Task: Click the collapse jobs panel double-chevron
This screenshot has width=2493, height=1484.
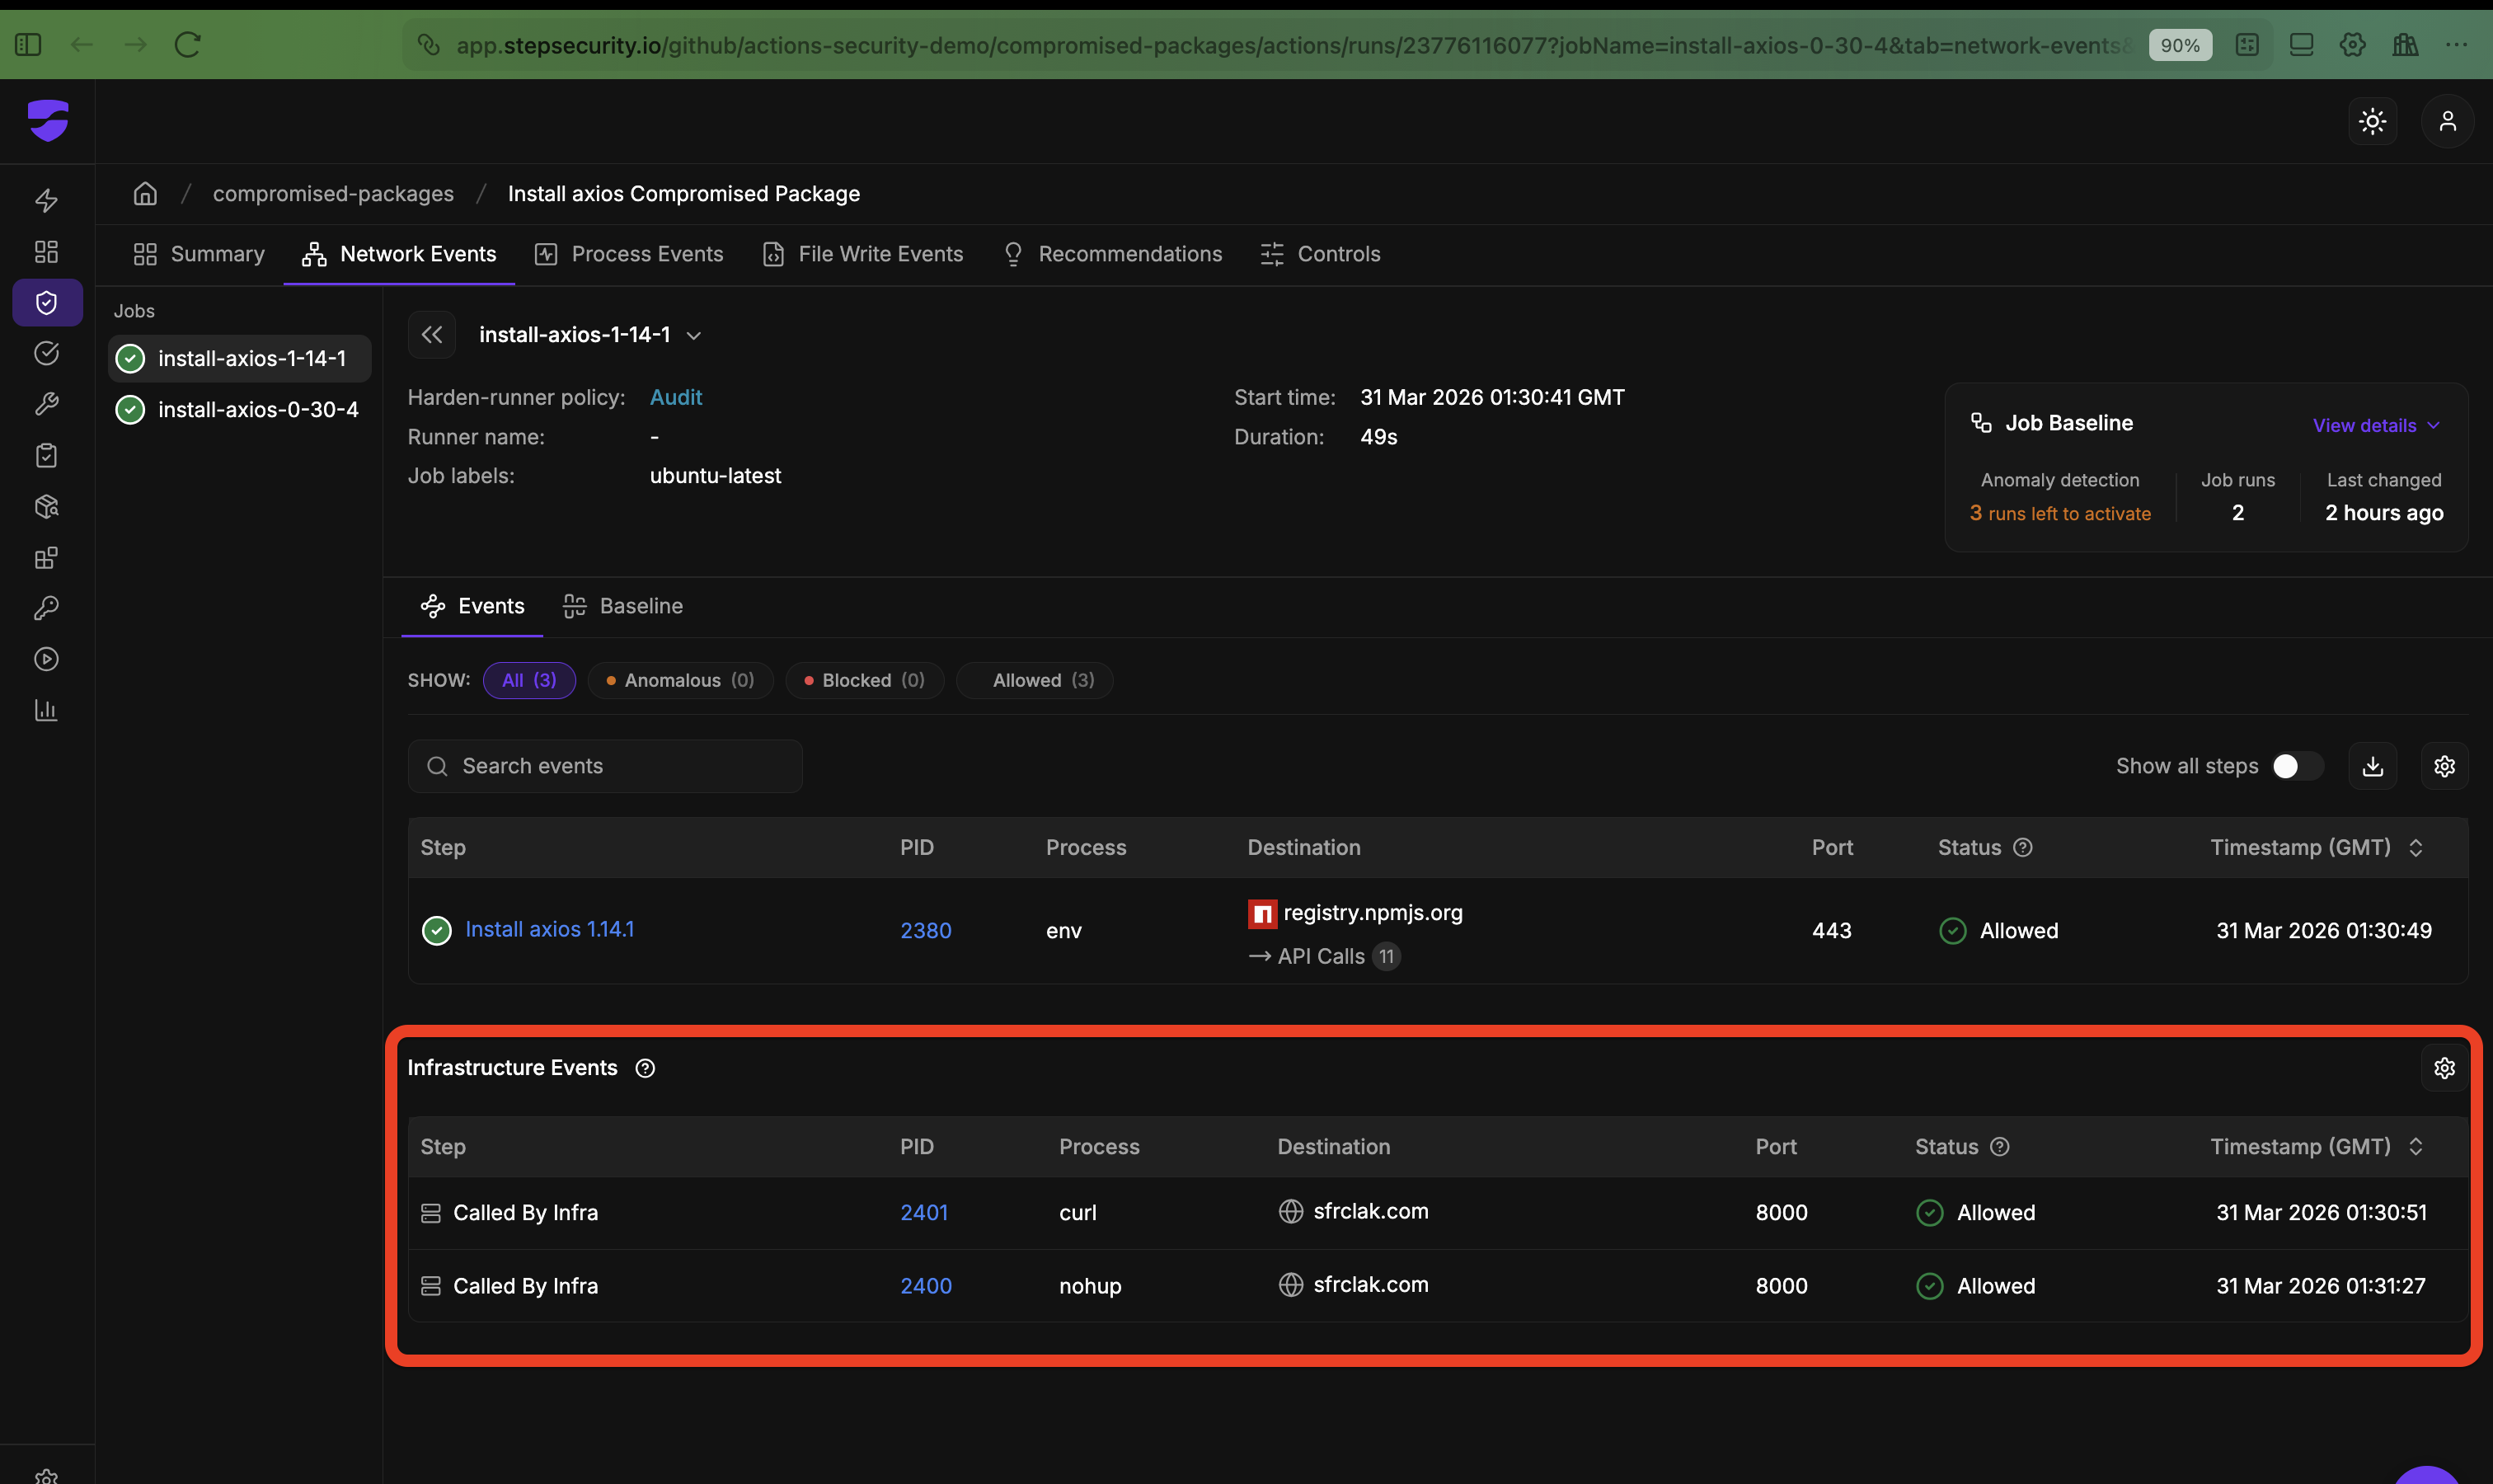Action: pos(432,334)
